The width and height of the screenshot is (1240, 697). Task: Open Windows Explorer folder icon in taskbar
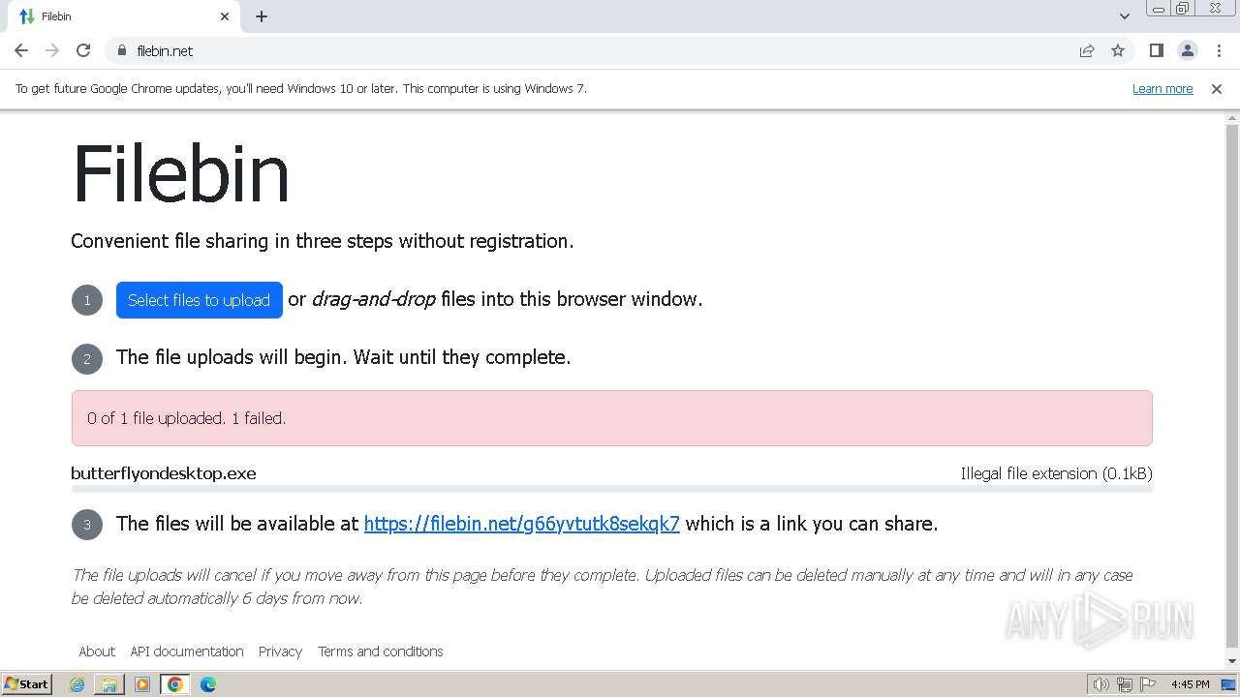[109, 684]
